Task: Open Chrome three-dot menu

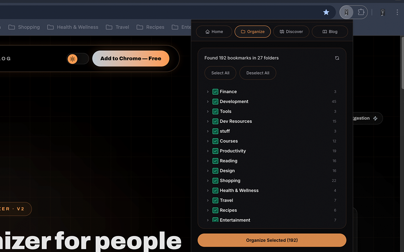Action: click(397, 12)
